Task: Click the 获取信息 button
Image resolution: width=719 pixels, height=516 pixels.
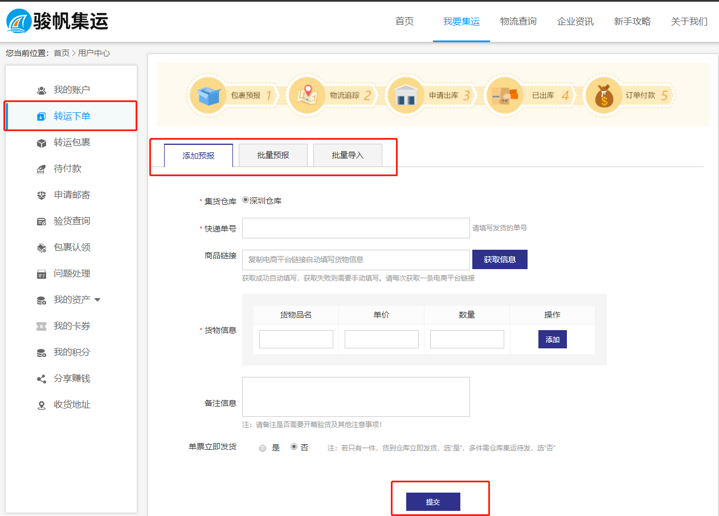Action: [500, 259]
